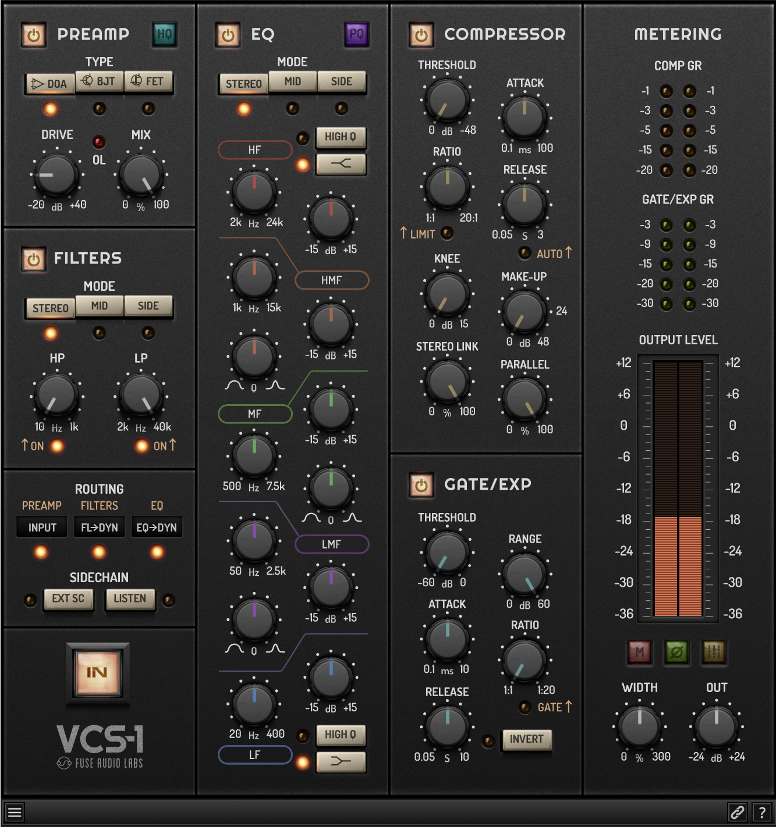Toggle the GATE mode LED
Screen dimensions: 776x827
pyautogui.click(x=525, y=707)
